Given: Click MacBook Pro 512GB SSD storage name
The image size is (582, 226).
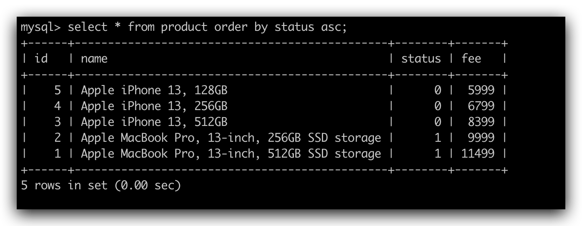Looking at the screenshot, I should tap(231, 154).
